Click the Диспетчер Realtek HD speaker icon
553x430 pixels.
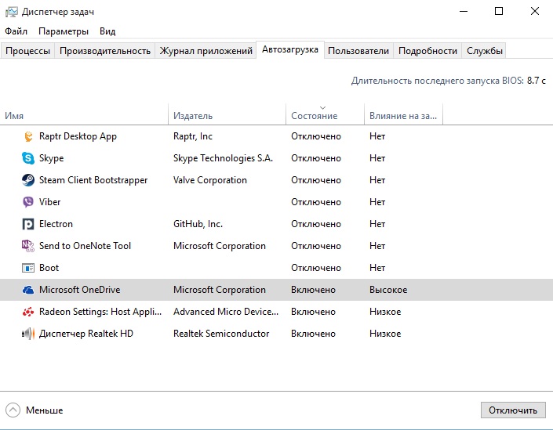[28, 334]
